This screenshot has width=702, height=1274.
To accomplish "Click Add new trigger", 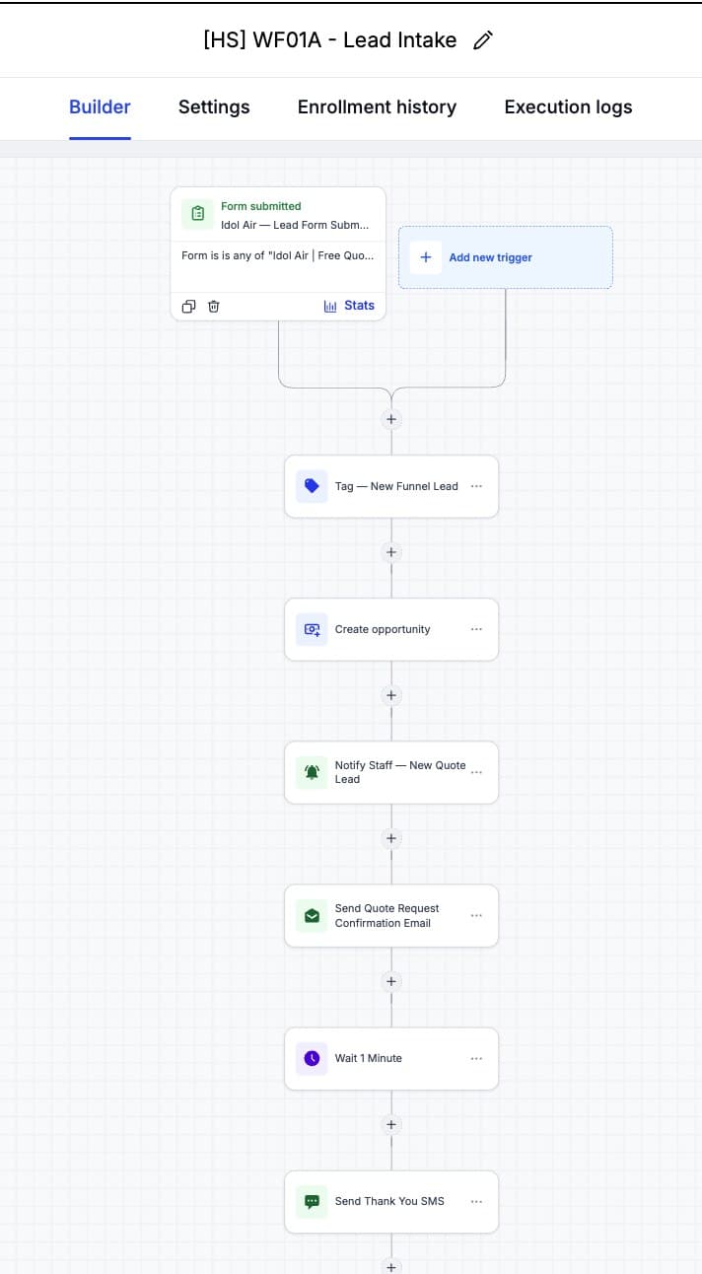I will point(506,257).
